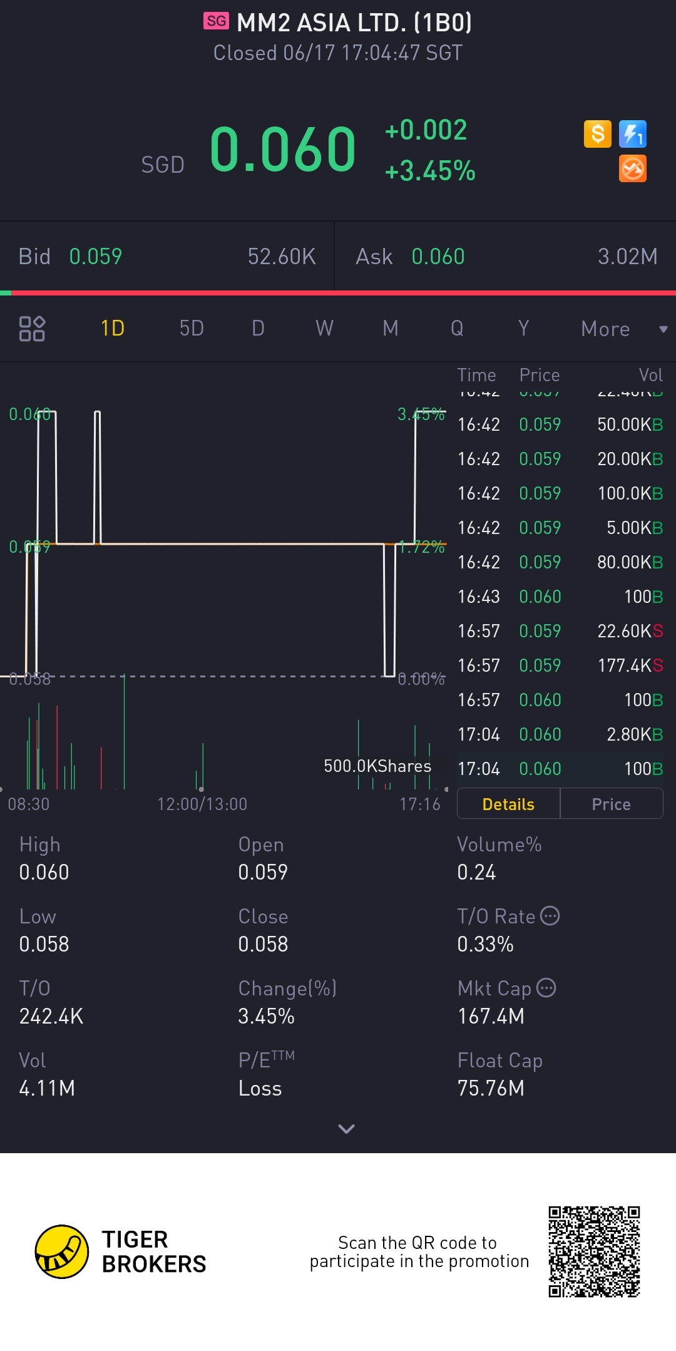Tap the Bid price 0.059
This screenshot has height=1351, width=676.
[96, 257]
